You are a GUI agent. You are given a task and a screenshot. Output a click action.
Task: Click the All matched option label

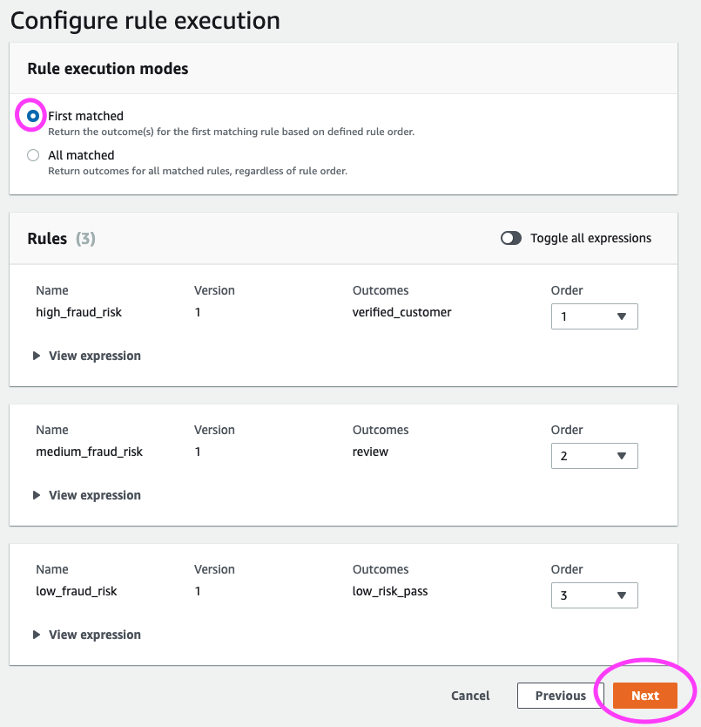[81, 155]
